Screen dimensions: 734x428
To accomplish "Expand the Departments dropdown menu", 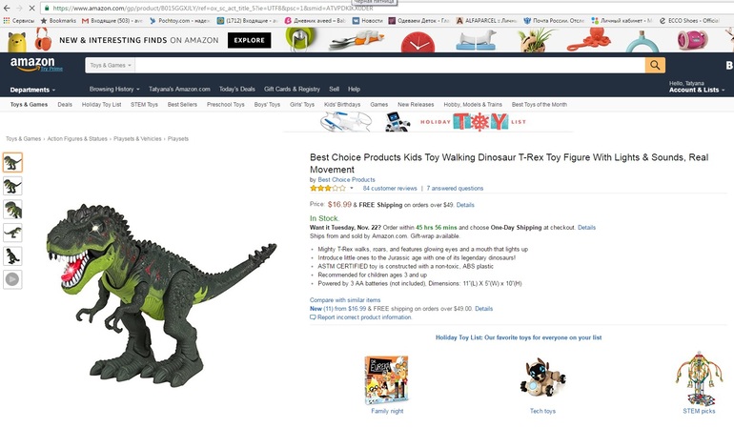I will tap(33, 90).
